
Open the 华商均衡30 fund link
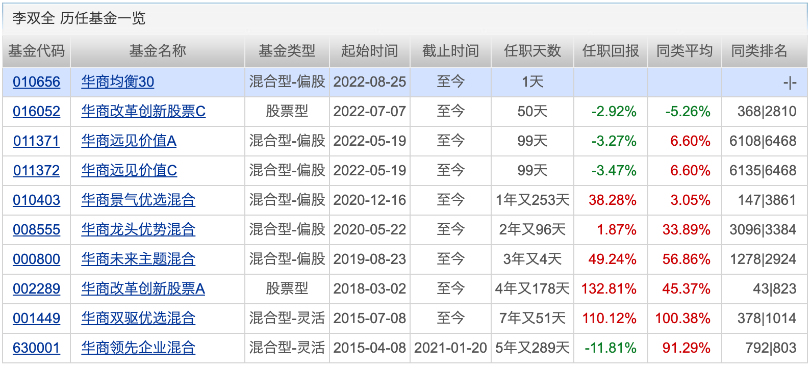click(117, 82)
